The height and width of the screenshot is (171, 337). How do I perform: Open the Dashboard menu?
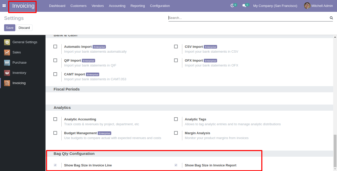(x=57, y=6)
